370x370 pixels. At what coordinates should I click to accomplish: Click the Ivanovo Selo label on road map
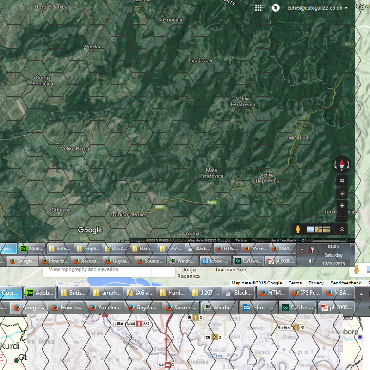pos(232,270)
